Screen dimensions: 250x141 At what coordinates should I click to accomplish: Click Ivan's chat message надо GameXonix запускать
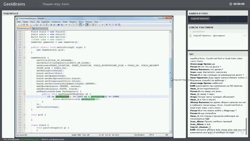[209, 72]
